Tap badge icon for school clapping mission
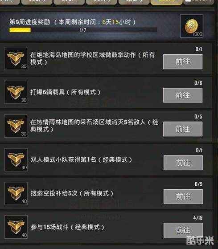 pos(16,58)
